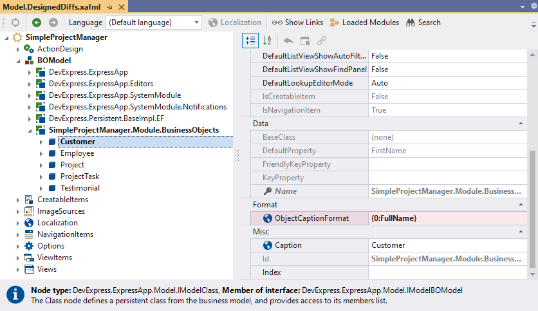Select the Testimonial tree item
This screenshot has width=538, height=311.
(80, 188)
